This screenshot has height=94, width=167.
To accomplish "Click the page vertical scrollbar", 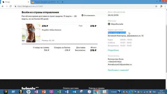I will [x=166, y=49].
